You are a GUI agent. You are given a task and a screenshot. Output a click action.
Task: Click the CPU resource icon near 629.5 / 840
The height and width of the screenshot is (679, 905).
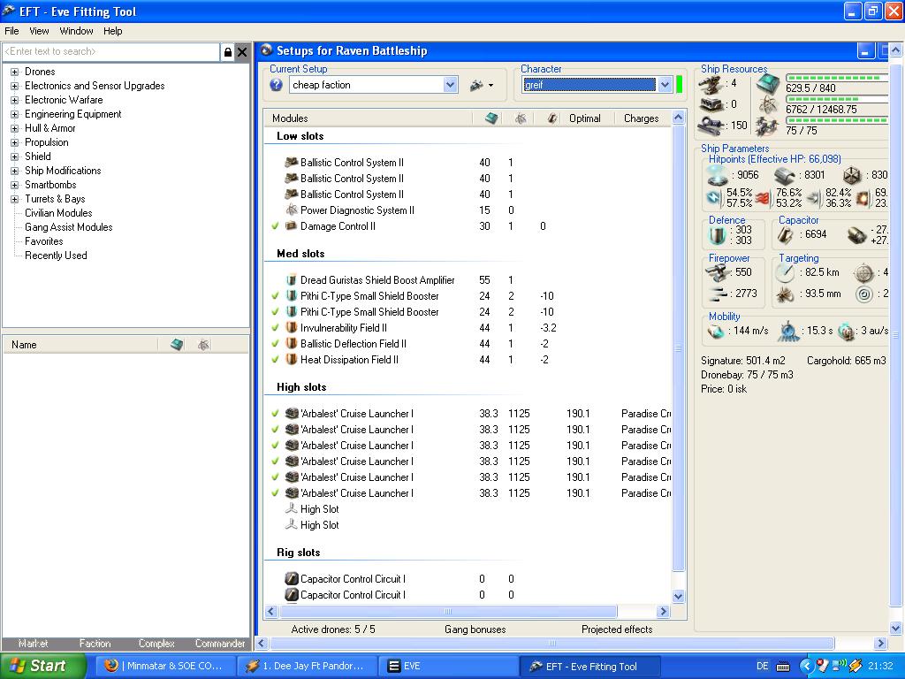[768, 84]
